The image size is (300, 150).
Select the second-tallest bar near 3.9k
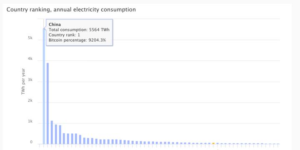click(x=47, y=103)
